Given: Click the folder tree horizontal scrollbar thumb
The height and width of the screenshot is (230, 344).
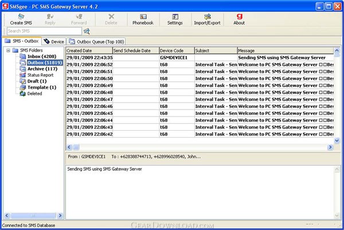Looking at the screenshot, I should point(33,216).
